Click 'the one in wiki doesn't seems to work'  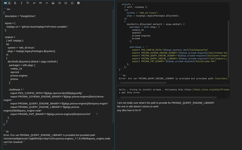pyautogui.click(x=138, y=107)
